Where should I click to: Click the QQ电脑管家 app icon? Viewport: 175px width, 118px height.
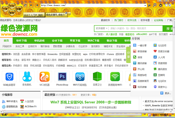pos(9,76)
